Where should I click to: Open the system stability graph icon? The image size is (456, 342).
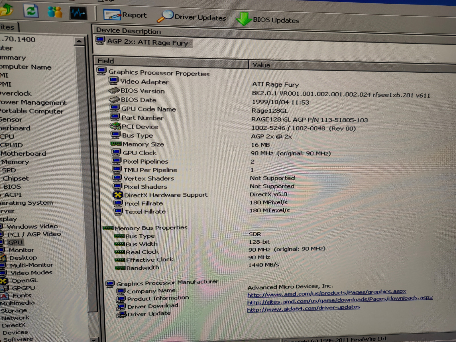coord(78,13)
